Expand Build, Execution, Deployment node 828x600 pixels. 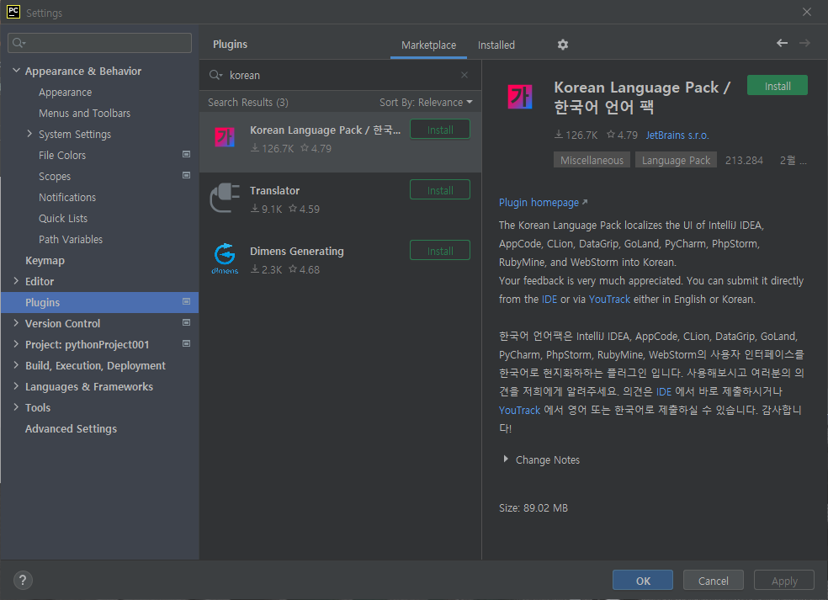[x=16, y=365]
